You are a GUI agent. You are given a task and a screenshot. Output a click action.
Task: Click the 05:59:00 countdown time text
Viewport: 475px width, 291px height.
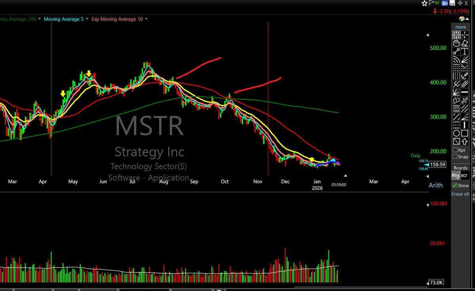coord(339,184)
